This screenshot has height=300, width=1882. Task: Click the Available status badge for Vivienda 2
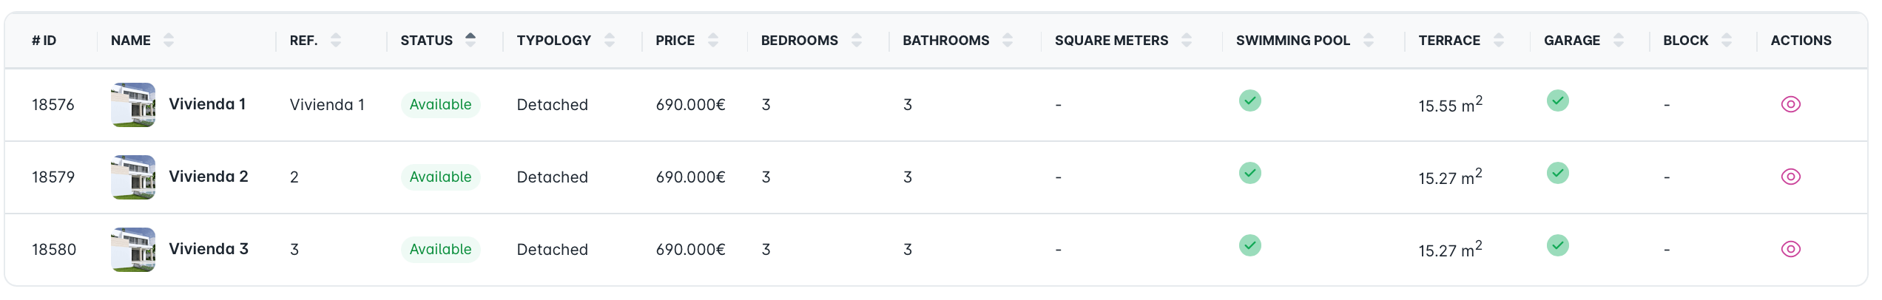click(x=440, y=177)
